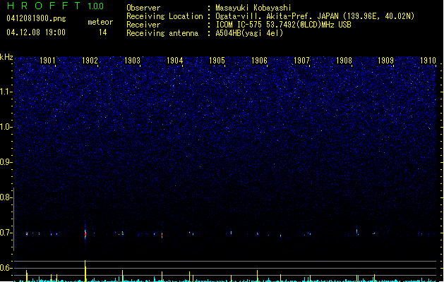444x282 pixels.
Task: Click the Receiving Location label
Action: 164,16
